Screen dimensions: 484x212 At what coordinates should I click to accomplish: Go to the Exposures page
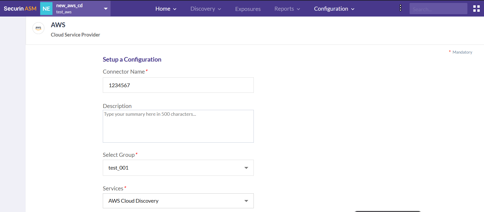click(x=248, y=9)
